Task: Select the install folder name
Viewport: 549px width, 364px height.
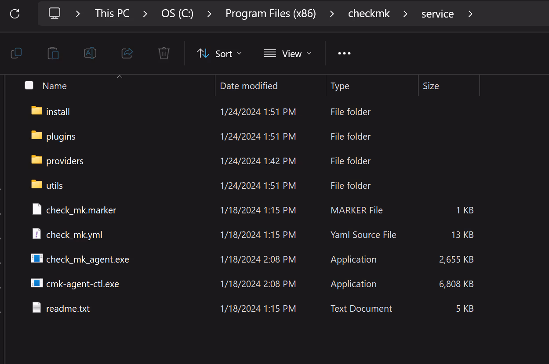Action: [58, 112]
